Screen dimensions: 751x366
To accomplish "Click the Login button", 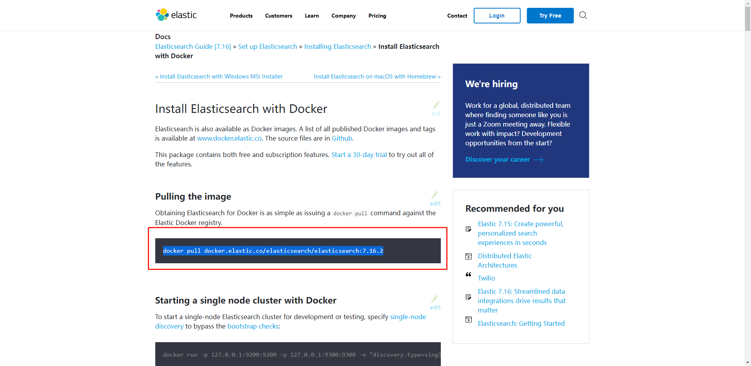I will coord(497,16).
